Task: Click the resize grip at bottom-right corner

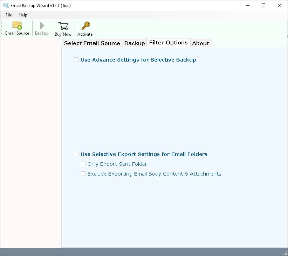Action: pos(285,253)
